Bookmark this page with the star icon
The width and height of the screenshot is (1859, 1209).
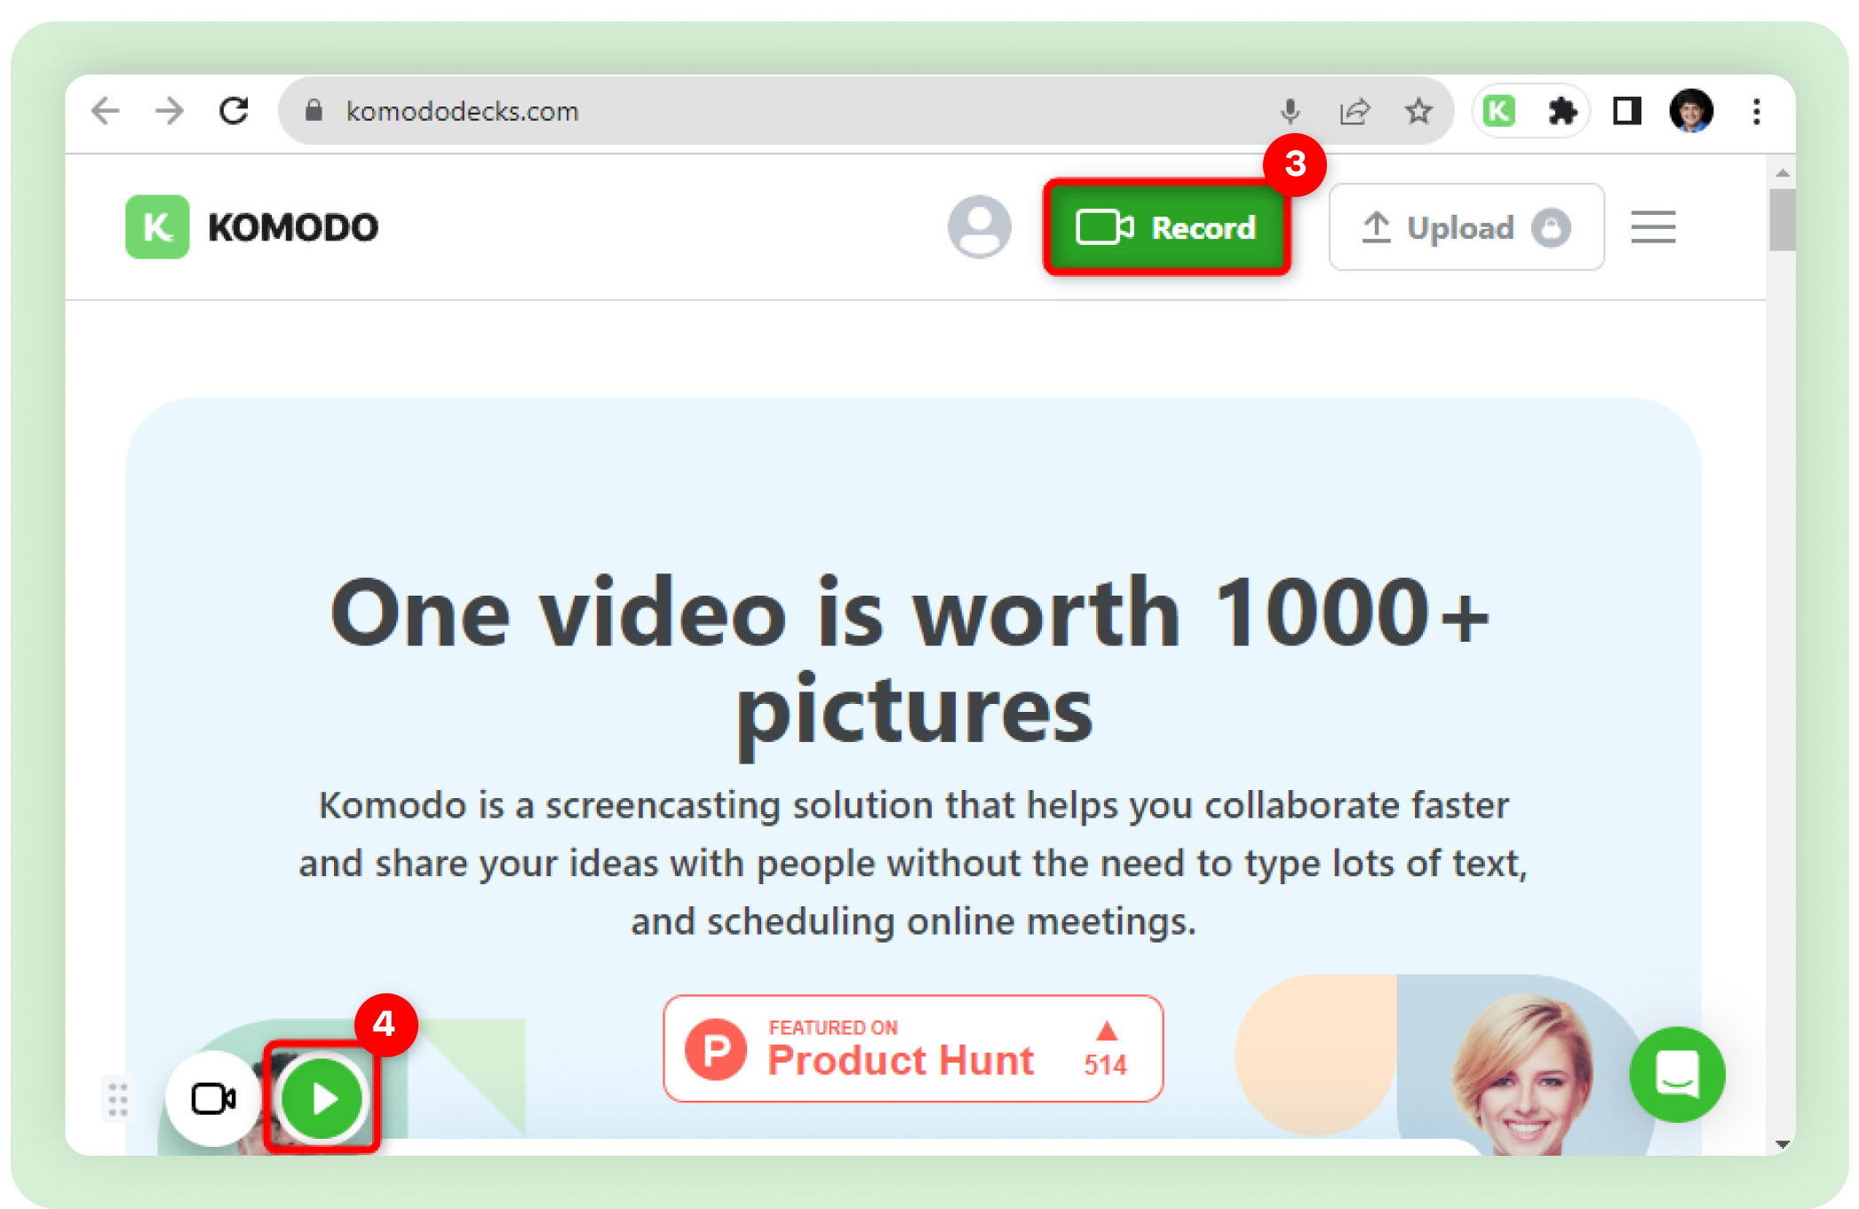click(x=1418, y=111)
